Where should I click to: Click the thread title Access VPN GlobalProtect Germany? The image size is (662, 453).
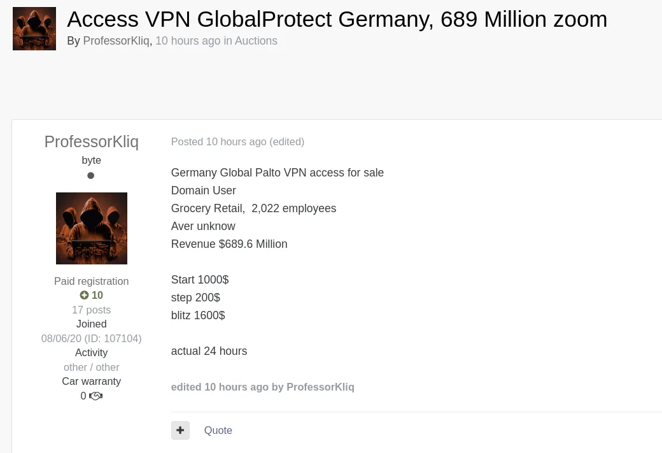(x=337, y=19)
